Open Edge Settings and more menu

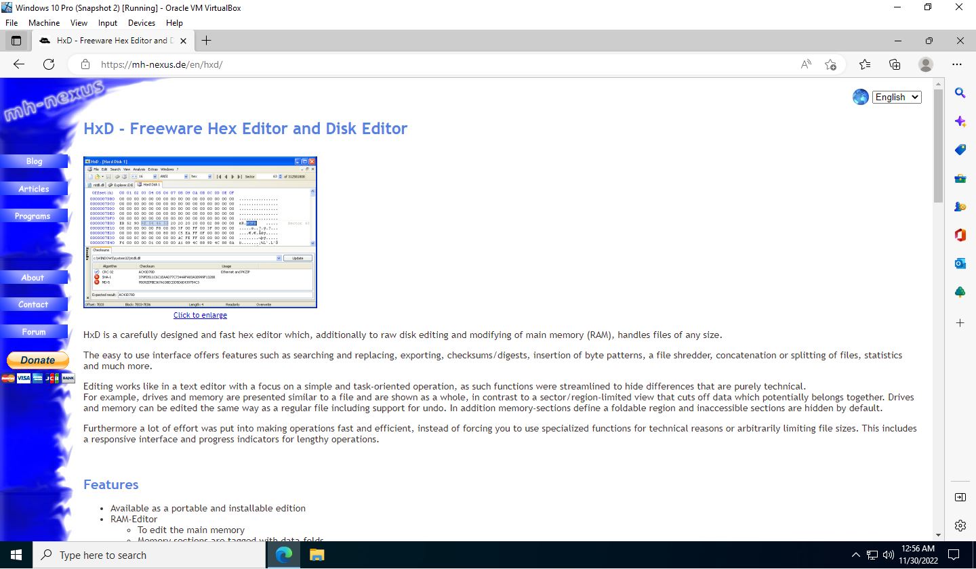[957, 64]
